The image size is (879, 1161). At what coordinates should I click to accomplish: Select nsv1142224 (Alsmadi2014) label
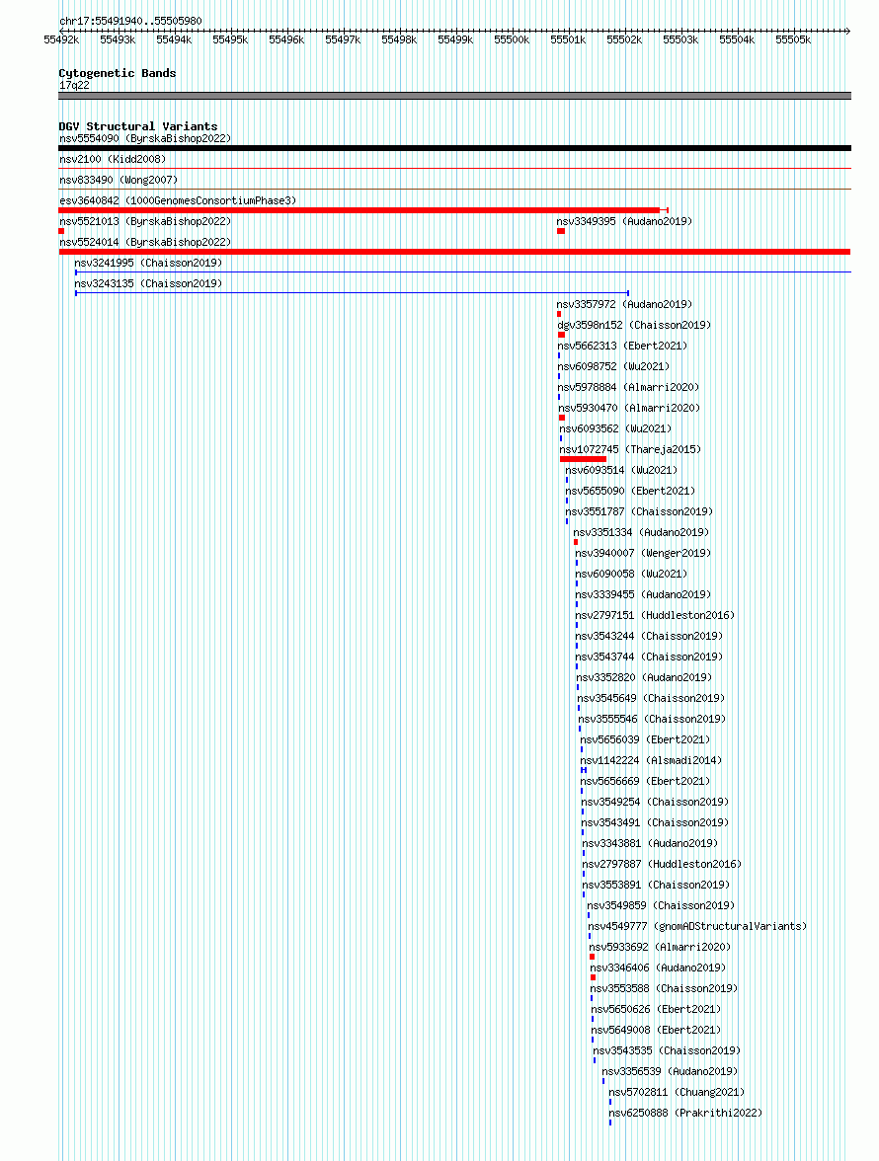[x=651, y=760]
